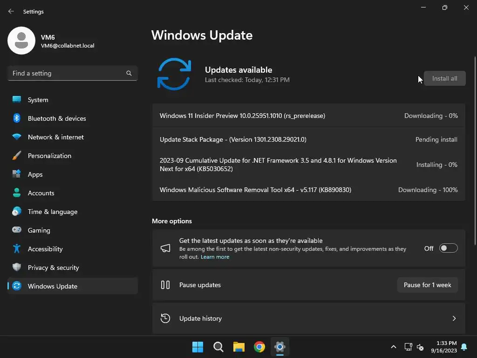Image resolution: width=477 pixels, height=358 pixels.
Task: Toggle get latest updates switch on
Action: [449, 248]
